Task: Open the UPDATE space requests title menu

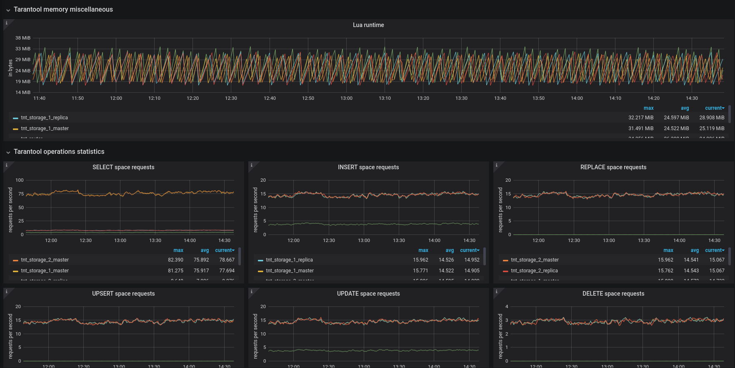Action: tap(368, 294)
